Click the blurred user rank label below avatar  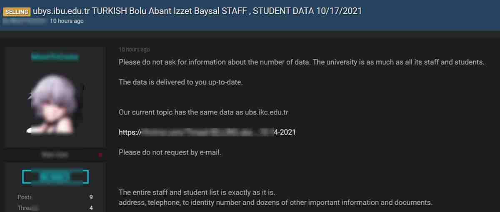tap(55, 155)
